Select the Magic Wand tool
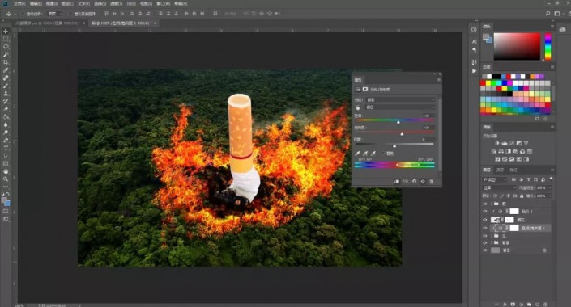This screenshot has width=571, height=307. click(x=6, y=54)
